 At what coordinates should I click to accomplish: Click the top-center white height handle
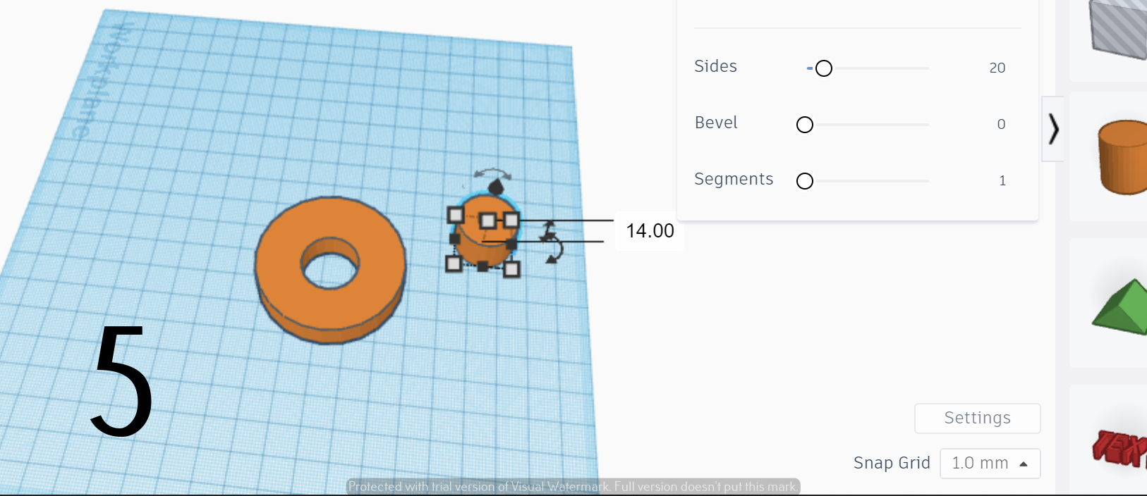pos(487,221)
